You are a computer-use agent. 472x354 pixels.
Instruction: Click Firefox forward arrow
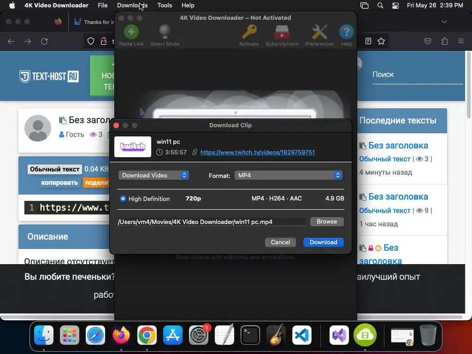(28, 41)
